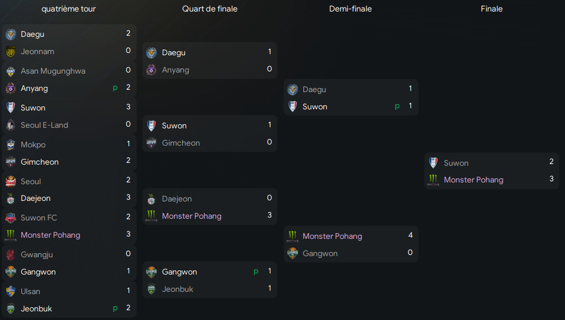Screen dimensions: 565x320
Task: Click Jeonbuk penalty indicator in fourth round
Action: 115,308
